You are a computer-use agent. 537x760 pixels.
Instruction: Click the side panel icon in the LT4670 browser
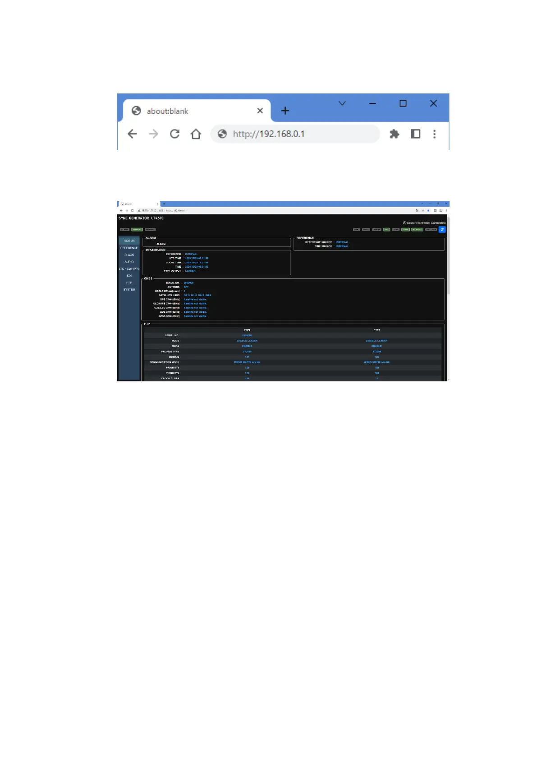435,210
